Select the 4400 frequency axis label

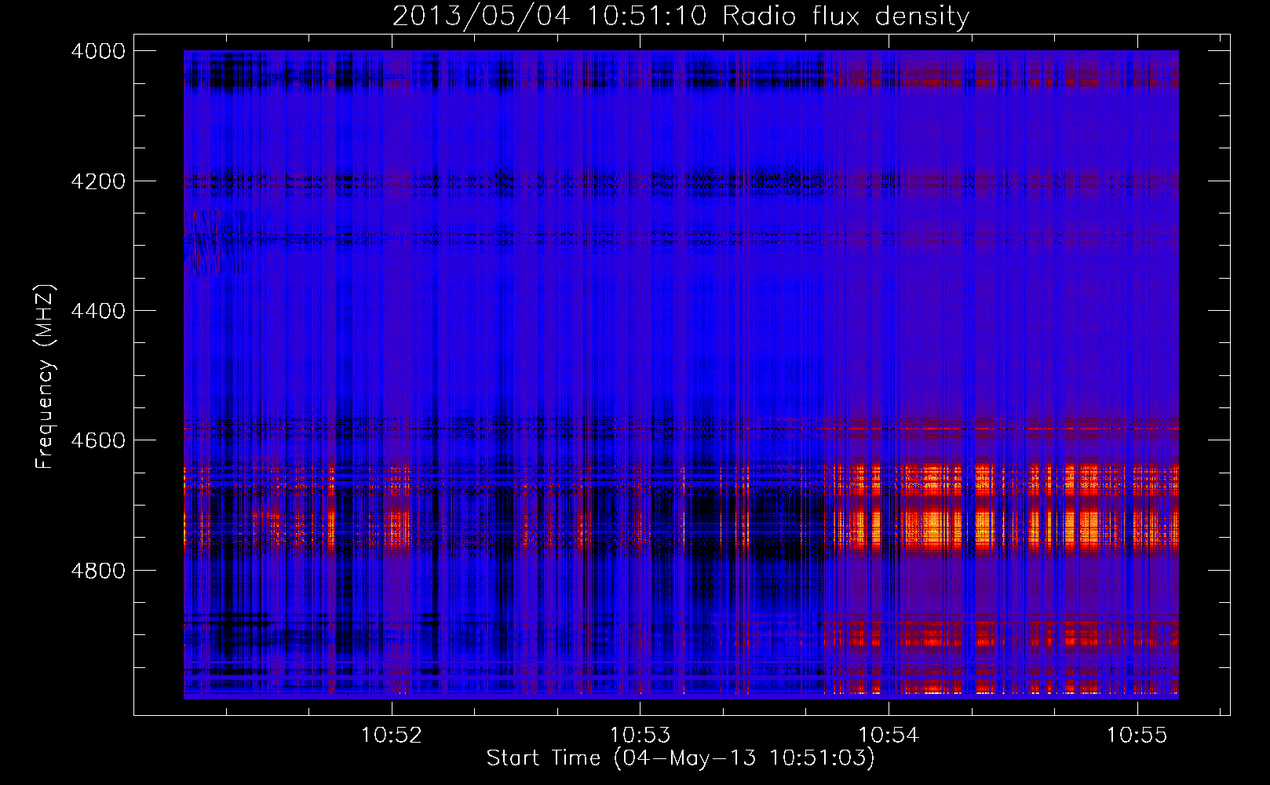[x=98, y=311]
